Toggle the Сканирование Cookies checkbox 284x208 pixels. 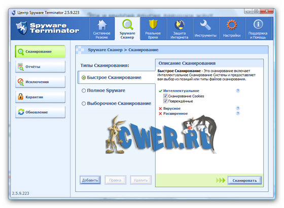tap(165, 96)
